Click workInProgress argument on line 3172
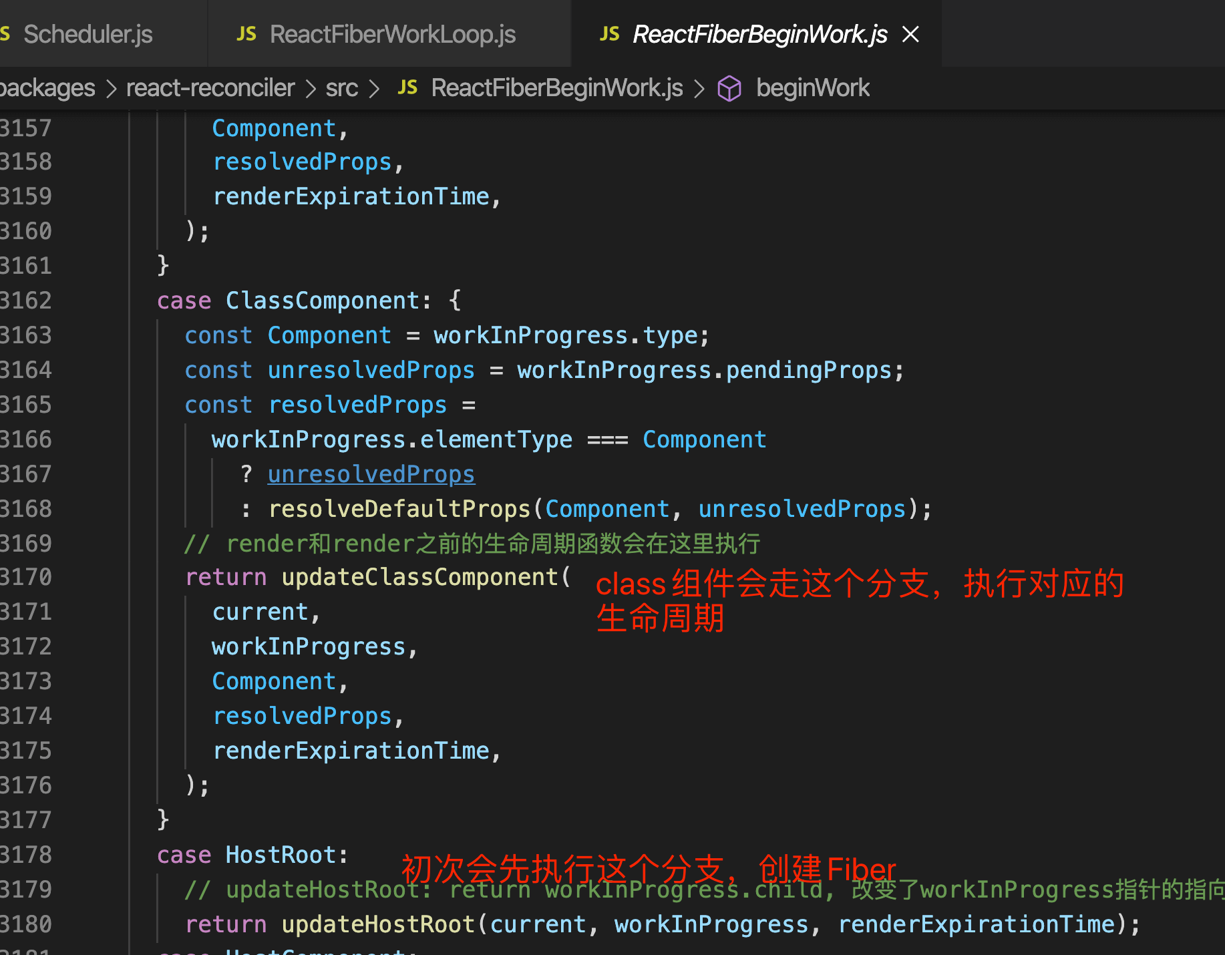1225x955 pixels. pos(309,646)
